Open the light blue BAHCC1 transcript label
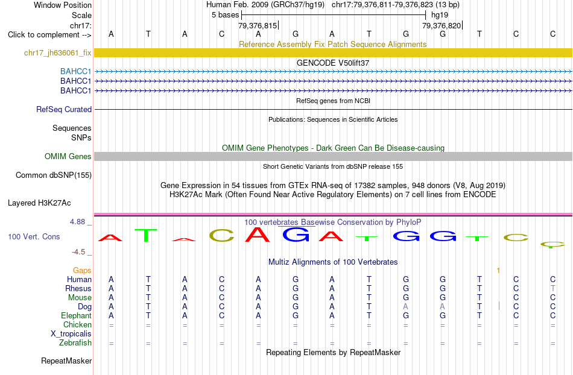Image resolution: width=573 pixels, height=375 pixels. point(75,71)
